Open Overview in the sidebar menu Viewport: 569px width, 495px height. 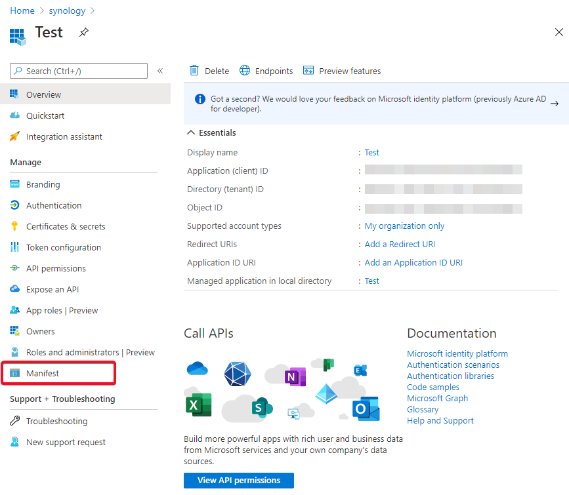point(85,94)
